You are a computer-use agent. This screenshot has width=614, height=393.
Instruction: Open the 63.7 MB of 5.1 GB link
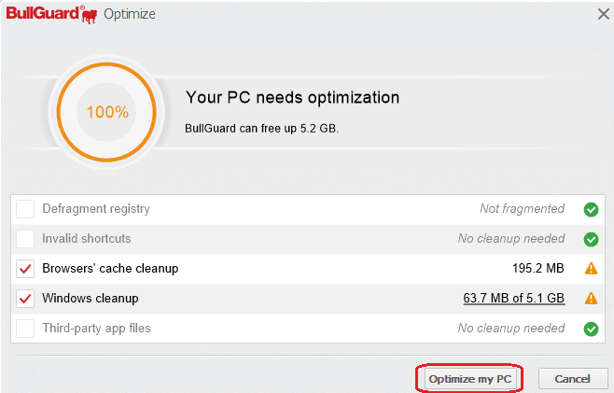tap(514, 298)
